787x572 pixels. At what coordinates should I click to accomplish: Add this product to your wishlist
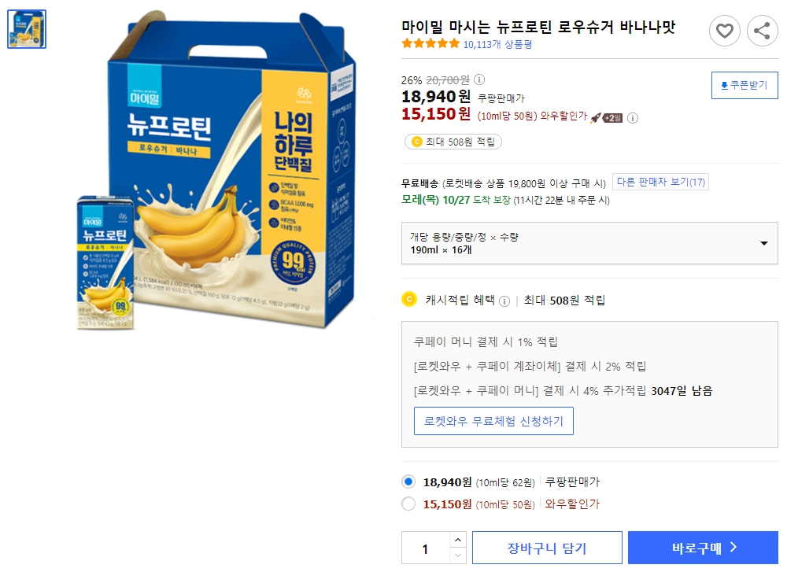[725, 31]
